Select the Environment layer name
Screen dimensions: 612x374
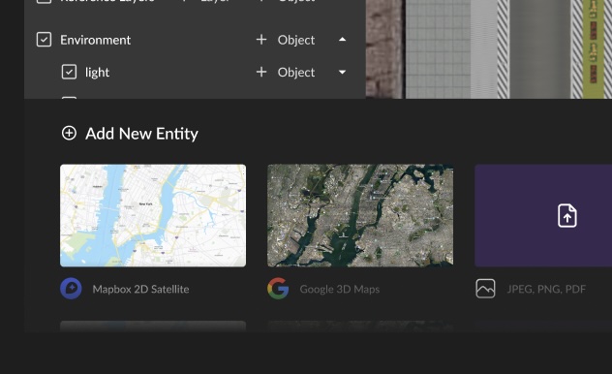point(95,40)
